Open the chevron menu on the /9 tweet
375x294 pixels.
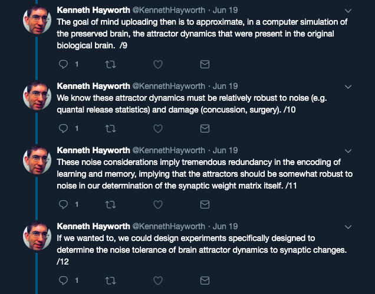[x=348, y=11]
